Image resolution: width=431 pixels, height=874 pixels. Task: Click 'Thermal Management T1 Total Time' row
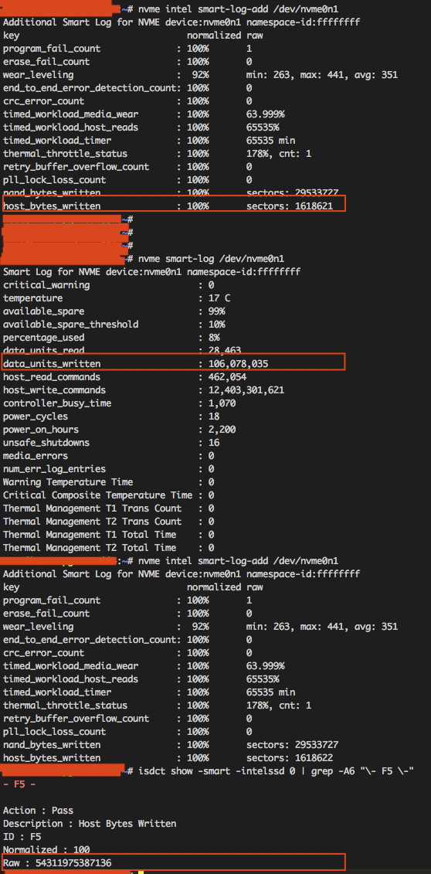pos(109,535)
